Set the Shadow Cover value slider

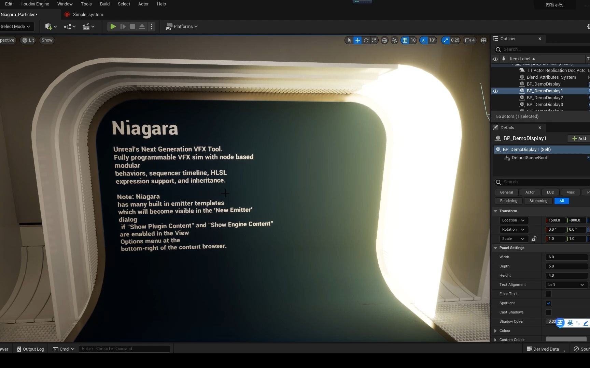(551, 321)
